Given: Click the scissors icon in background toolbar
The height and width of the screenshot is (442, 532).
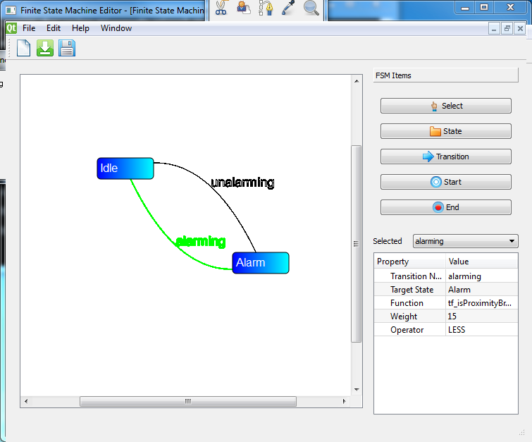Looking at the screenshot, I should click(x=221, y=8).
